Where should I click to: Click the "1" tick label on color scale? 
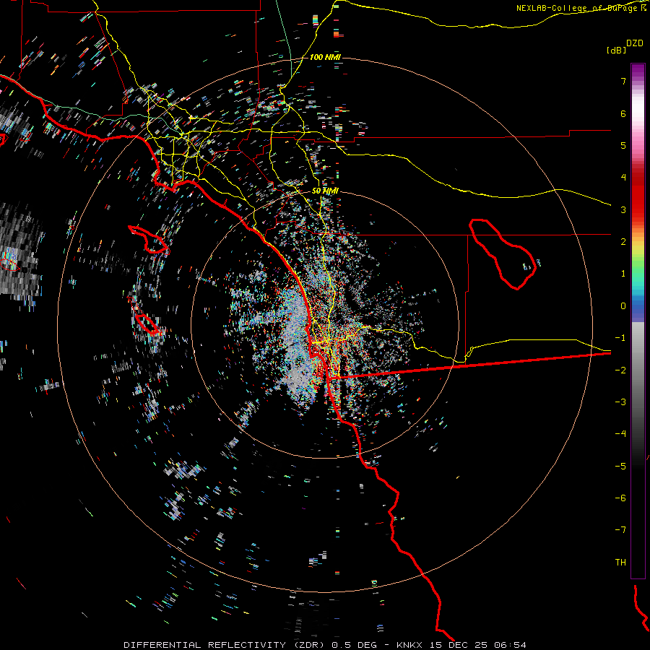[x=623, y=274]
